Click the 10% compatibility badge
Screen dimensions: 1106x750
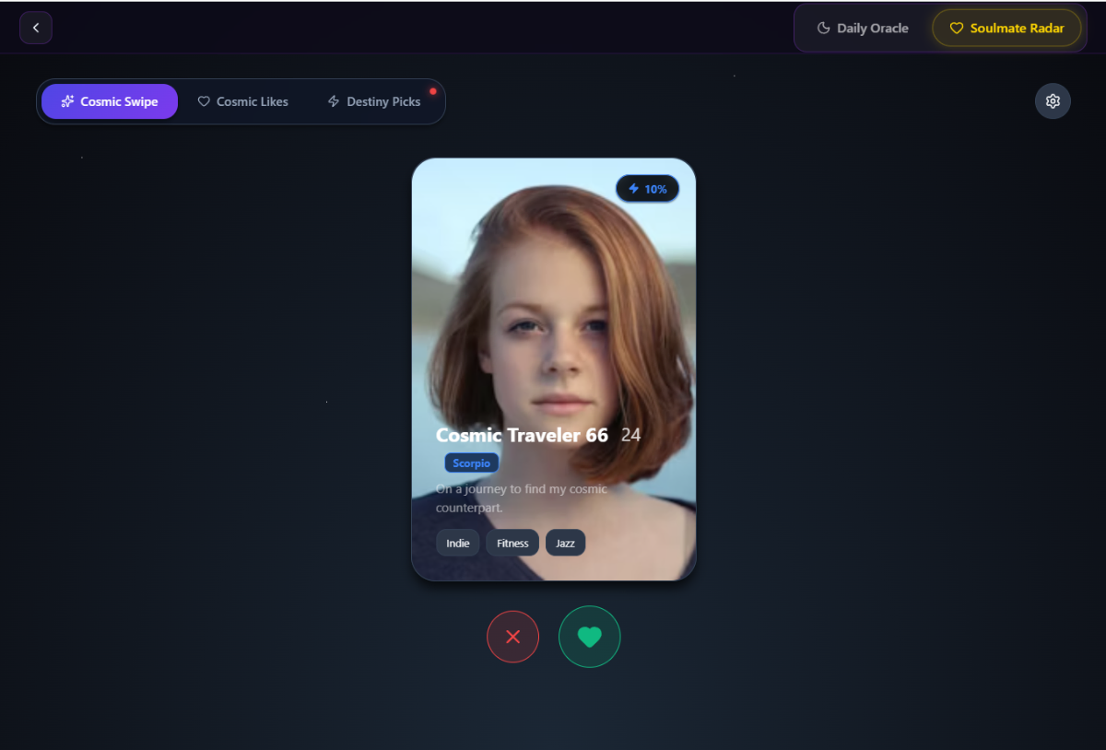pyautogui.click(x=647, y=188)
